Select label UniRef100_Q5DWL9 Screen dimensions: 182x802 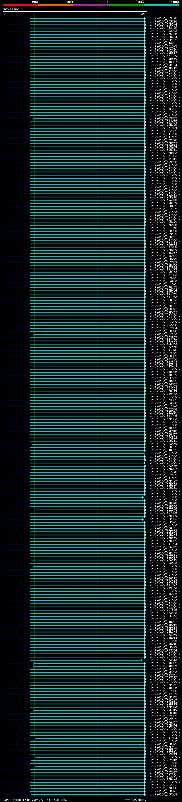click(163, 250)
